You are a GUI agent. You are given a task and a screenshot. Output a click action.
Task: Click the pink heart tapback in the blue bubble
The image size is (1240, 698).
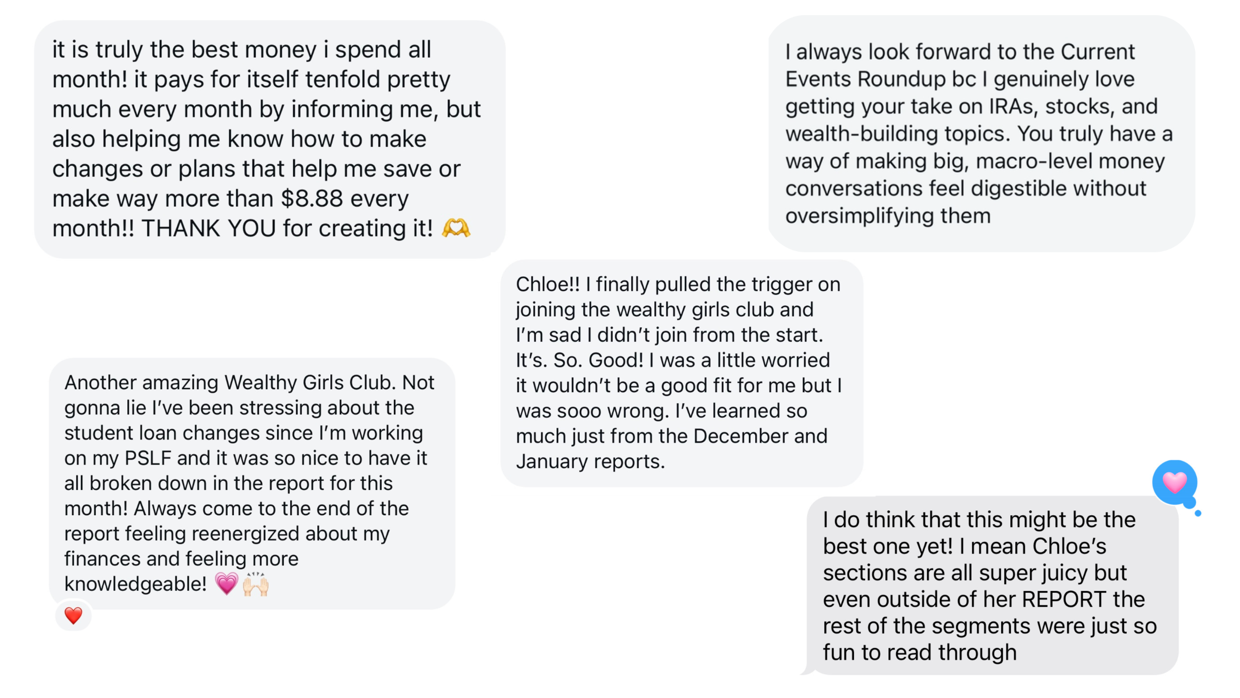[1175, 482]
